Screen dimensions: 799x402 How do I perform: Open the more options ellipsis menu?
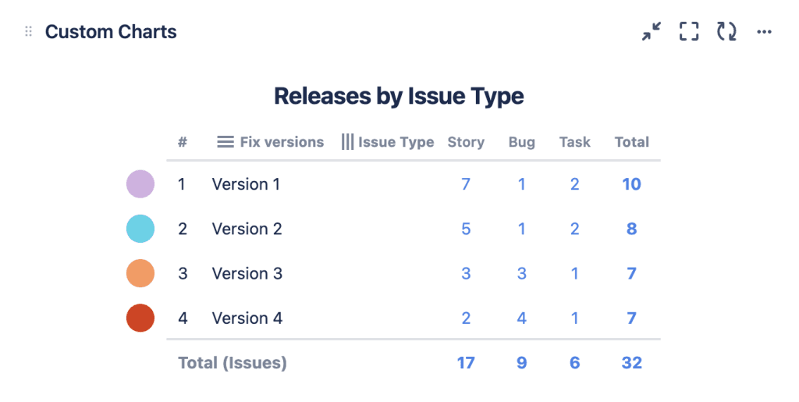click(x=765, y=32)
